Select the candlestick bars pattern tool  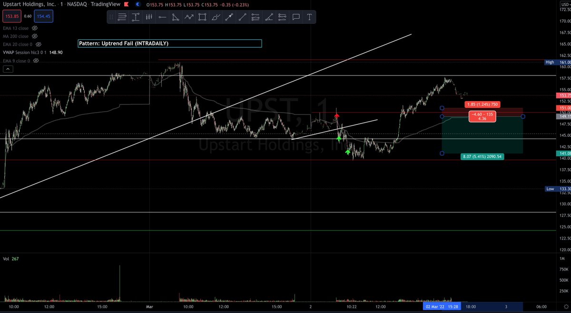[x=149, y=17]
